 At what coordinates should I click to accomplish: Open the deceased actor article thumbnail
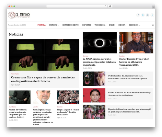point(94,95)
